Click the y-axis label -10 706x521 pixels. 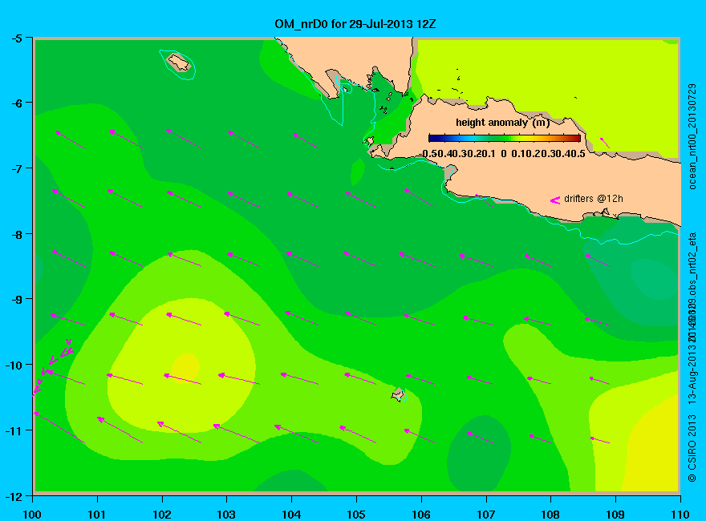tap(14, 365)
